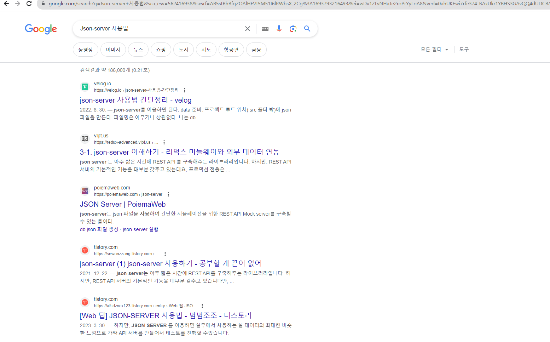Click the browser forward arrow
The image size is (550, 342).
click(18, 4)
